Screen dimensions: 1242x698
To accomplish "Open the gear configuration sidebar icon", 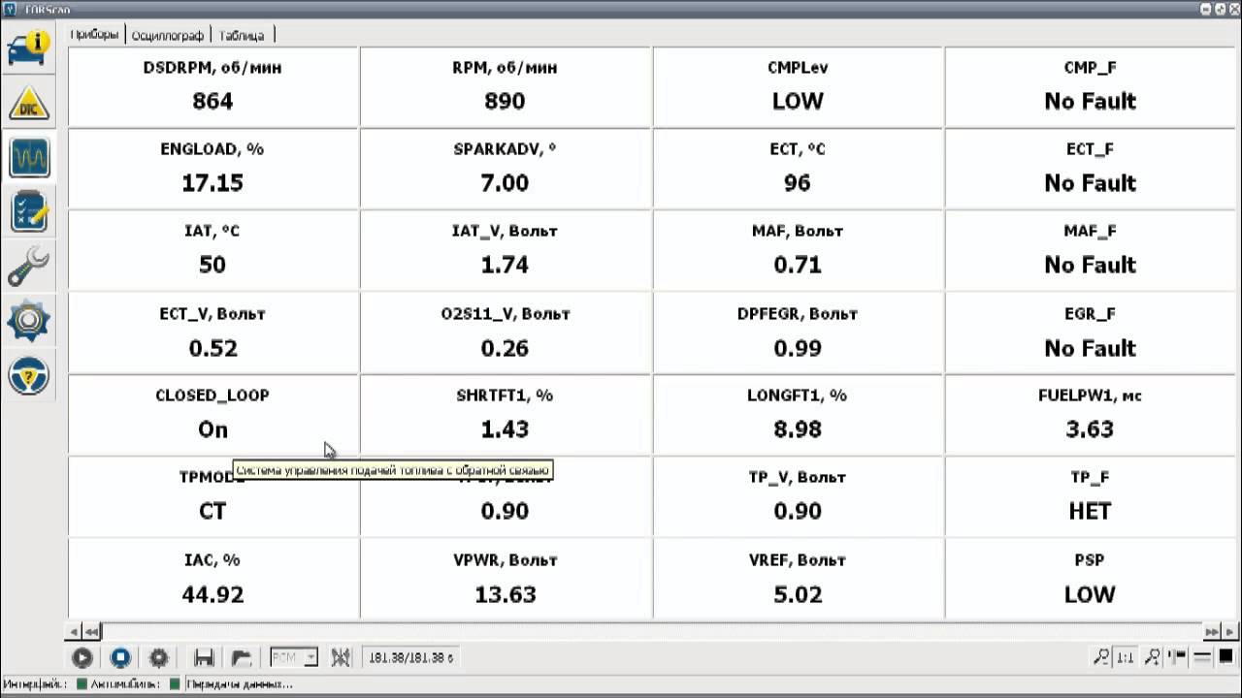I will point(28,321).
